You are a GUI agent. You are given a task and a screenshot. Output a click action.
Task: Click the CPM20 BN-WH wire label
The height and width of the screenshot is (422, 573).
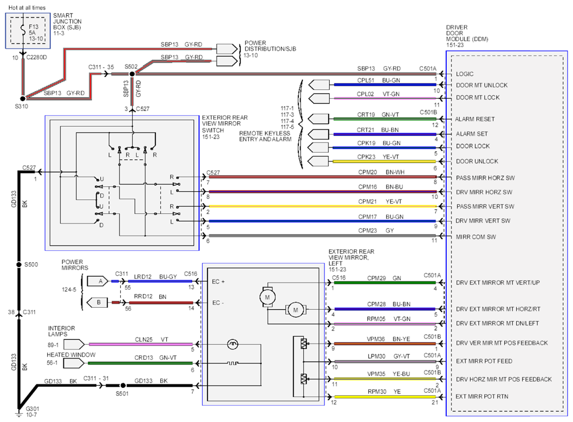pos(381,172)
